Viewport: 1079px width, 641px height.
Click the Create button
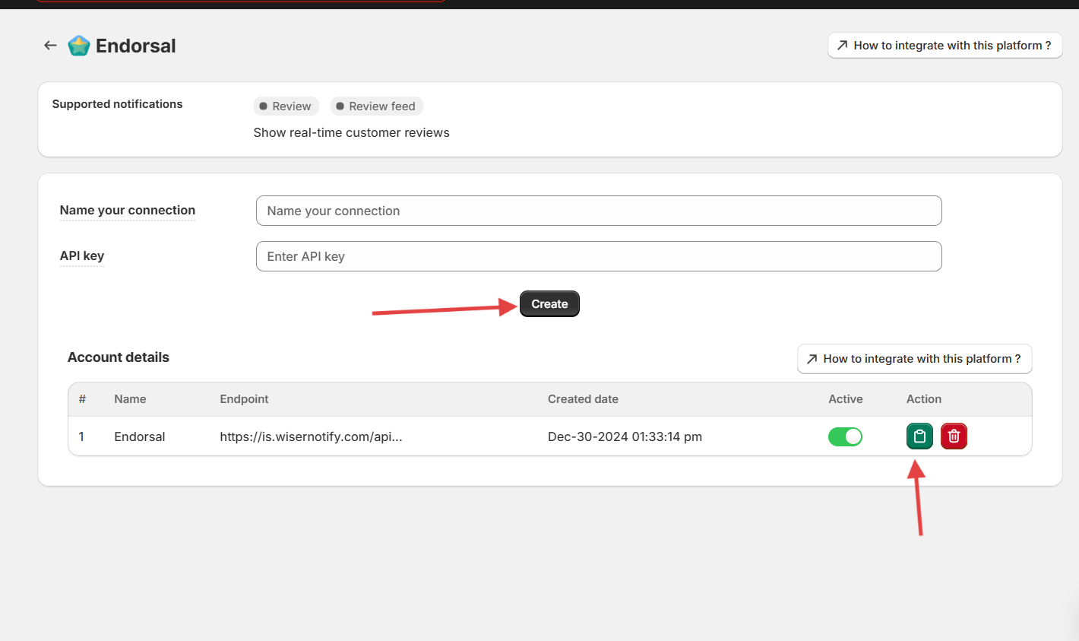[549, 304]
